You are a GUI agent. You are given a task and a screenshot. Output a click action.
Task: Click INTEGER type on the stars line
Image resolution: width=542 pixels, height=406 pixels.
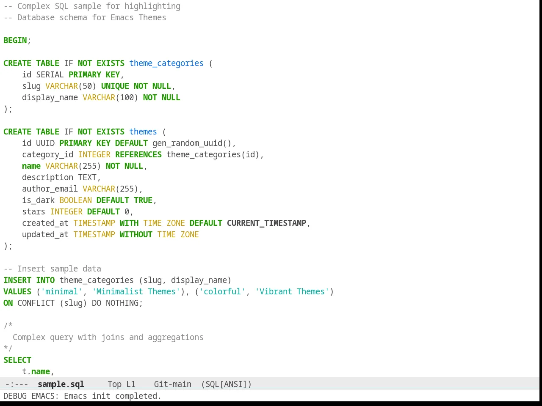(x=66, y=211)
